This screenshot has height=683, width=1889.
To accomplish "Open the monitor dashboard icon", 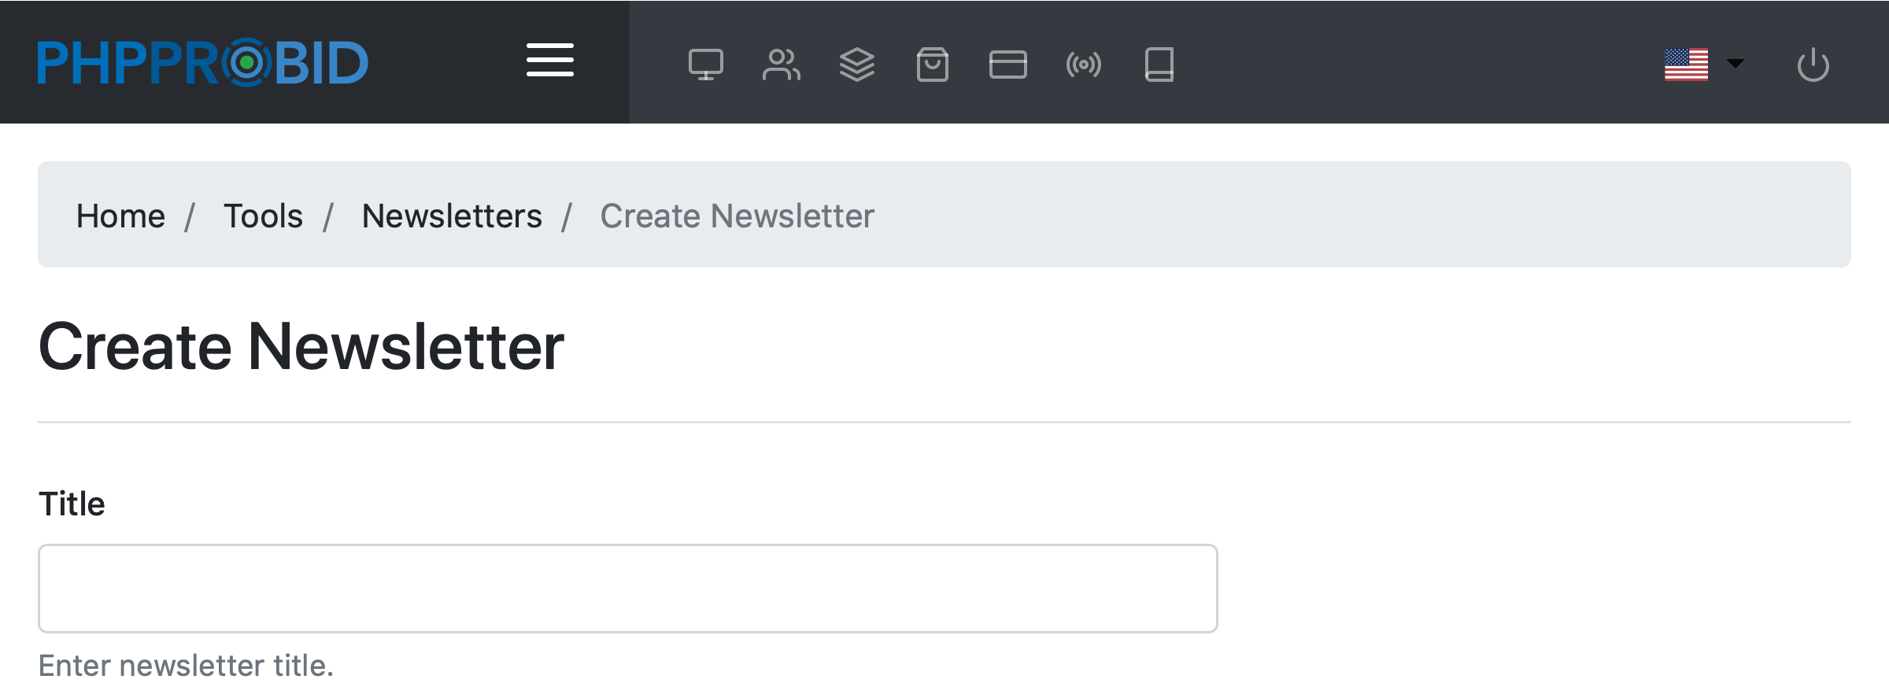I will (x=705, y=65).
